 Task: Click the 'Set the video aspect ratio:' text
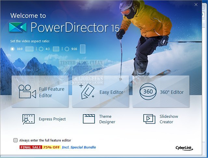pyautogui.click(x=30, y=41)
